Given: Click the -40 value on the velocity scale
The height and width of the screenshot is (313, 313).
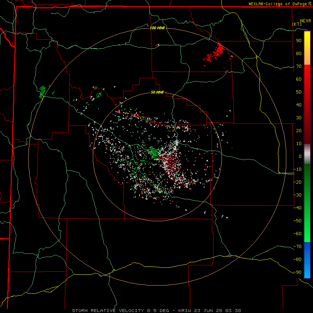Looking at the screenshot, I should [298, 208].
